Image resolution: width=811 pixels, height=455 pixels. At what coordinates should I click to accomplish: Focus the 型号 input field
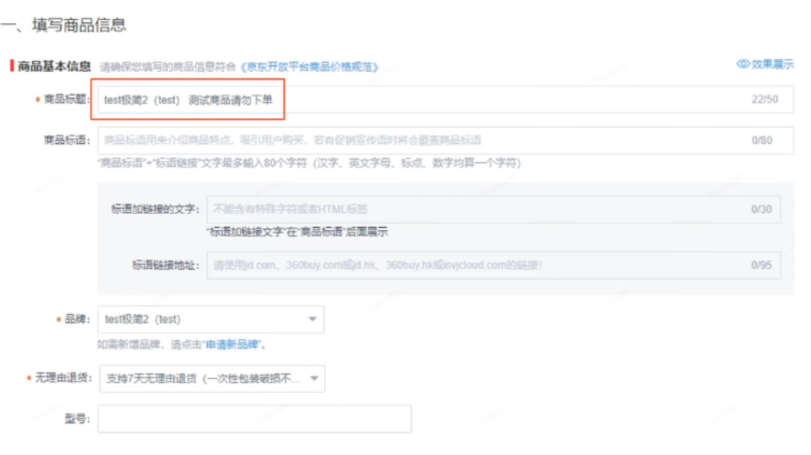254,419
